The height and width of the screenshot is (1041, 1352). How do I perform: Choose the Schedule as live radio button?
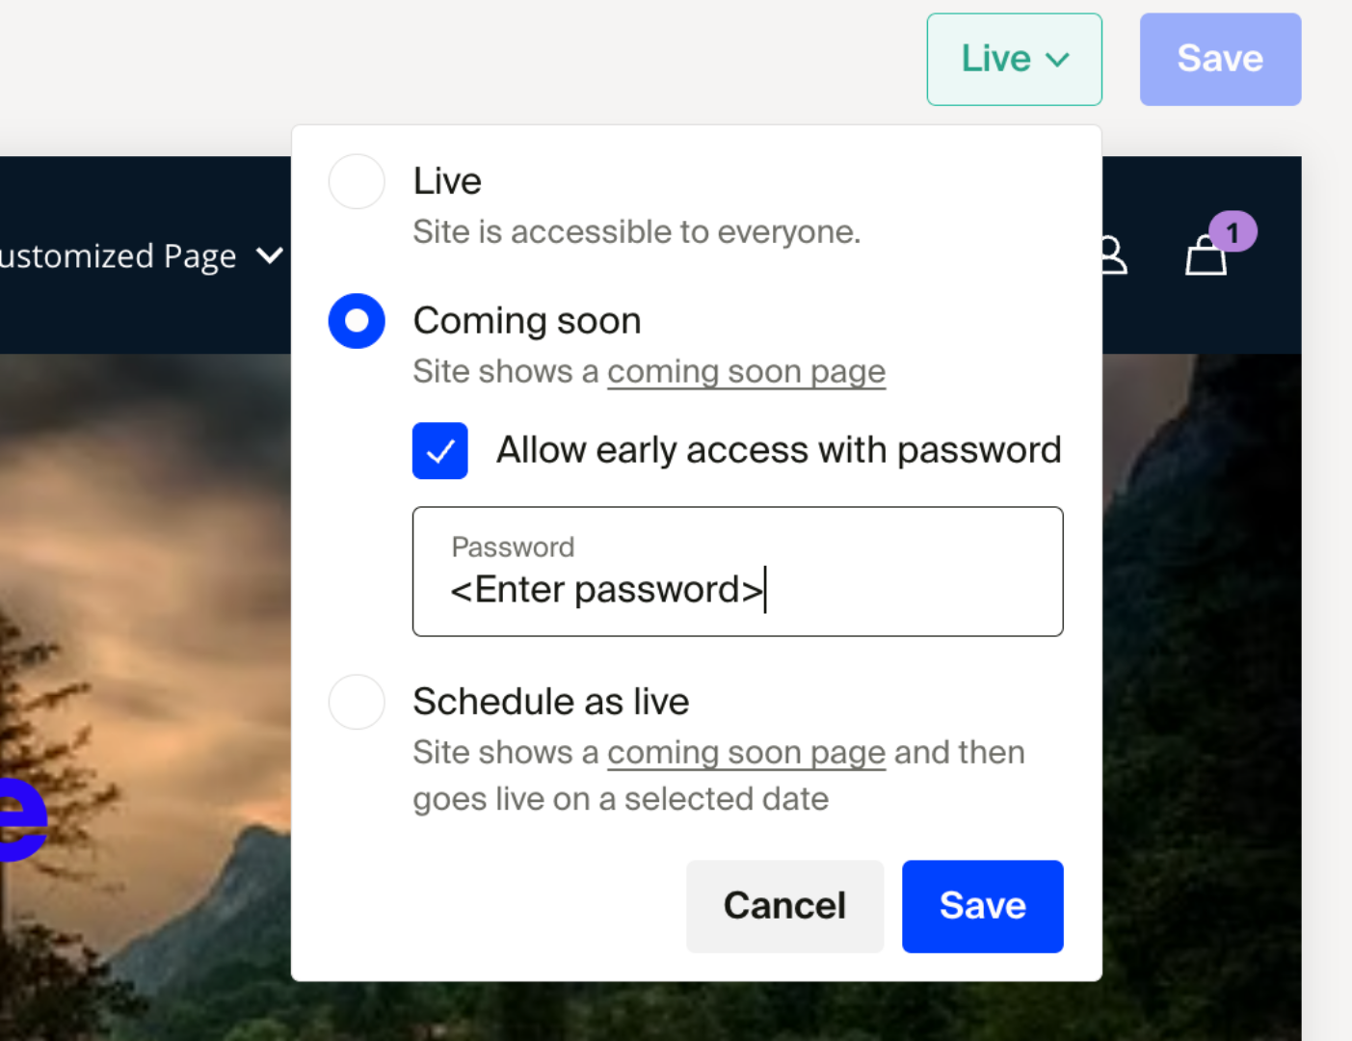pyautogui.click(x=357, y=702)
